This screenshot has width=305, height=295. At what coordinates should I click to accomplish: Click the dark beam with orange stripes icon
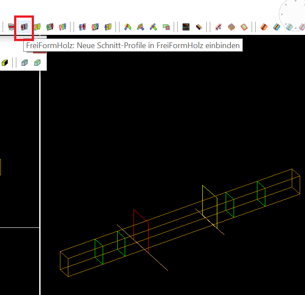pyautogui.click(x=199, y=27)
